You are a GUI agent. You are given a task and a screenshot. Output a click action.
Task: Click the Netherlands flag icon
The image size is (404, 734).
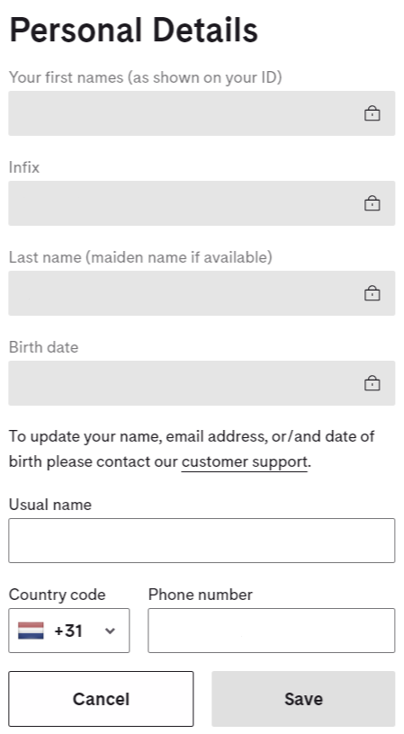coord(31,631)
